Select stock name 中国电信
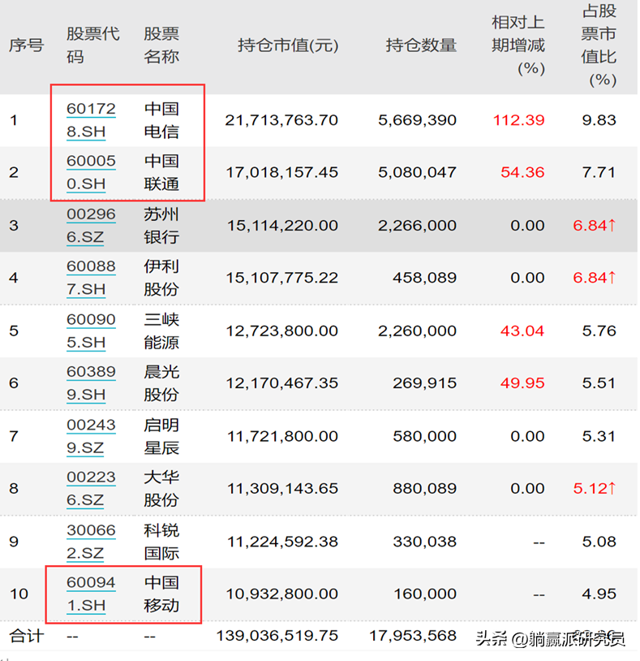 tap(161, 120)
